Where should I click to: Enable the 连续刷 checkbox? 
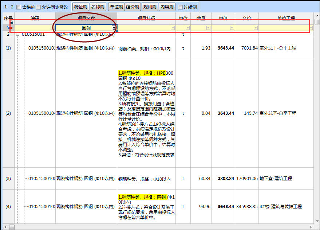[x=179, y=6]
